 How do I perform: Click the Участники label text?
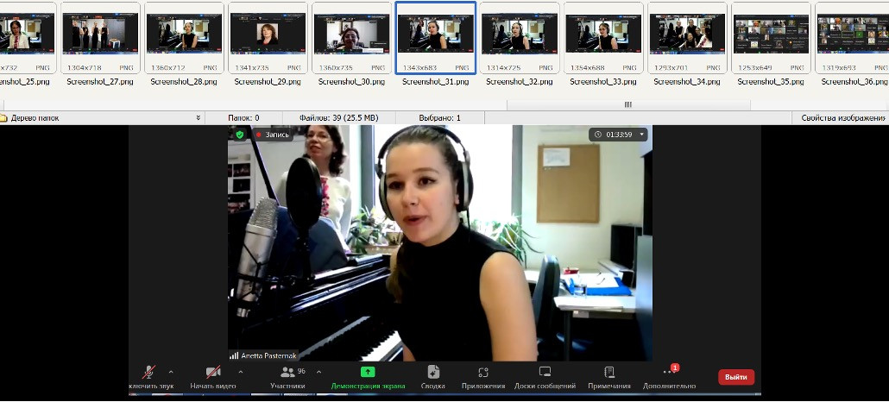click(x=287, y=386)
